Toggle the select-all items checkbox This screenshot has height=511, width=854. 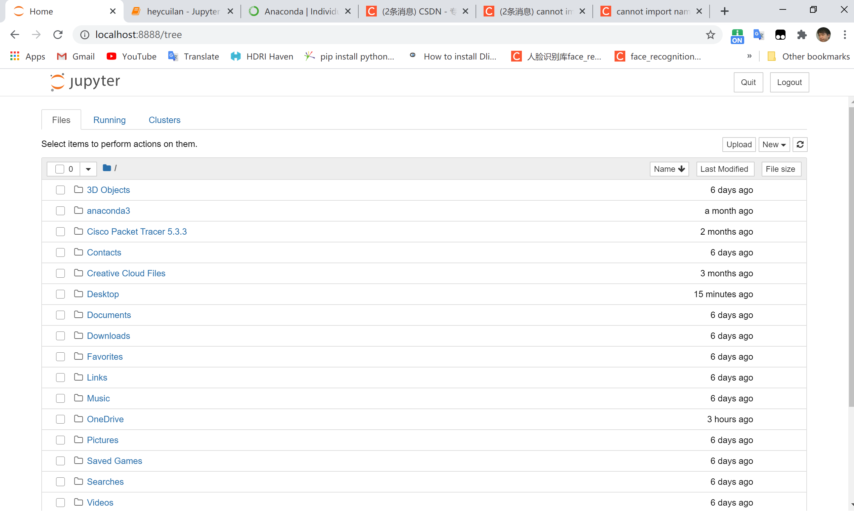[59, 169]
